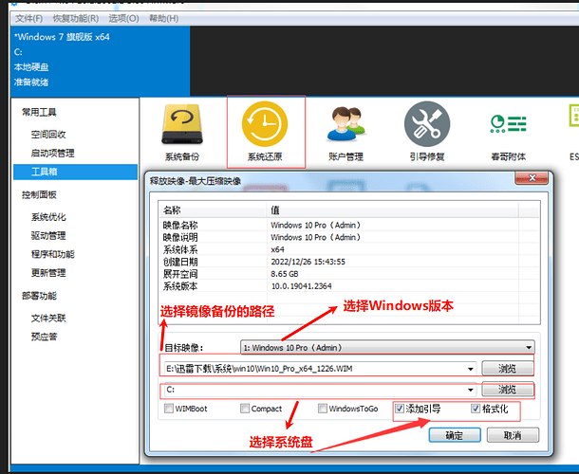Viewport: 579px width, 474px height.
Task: Select 程序和功能 in the sidebar
Action: [53, 254]
